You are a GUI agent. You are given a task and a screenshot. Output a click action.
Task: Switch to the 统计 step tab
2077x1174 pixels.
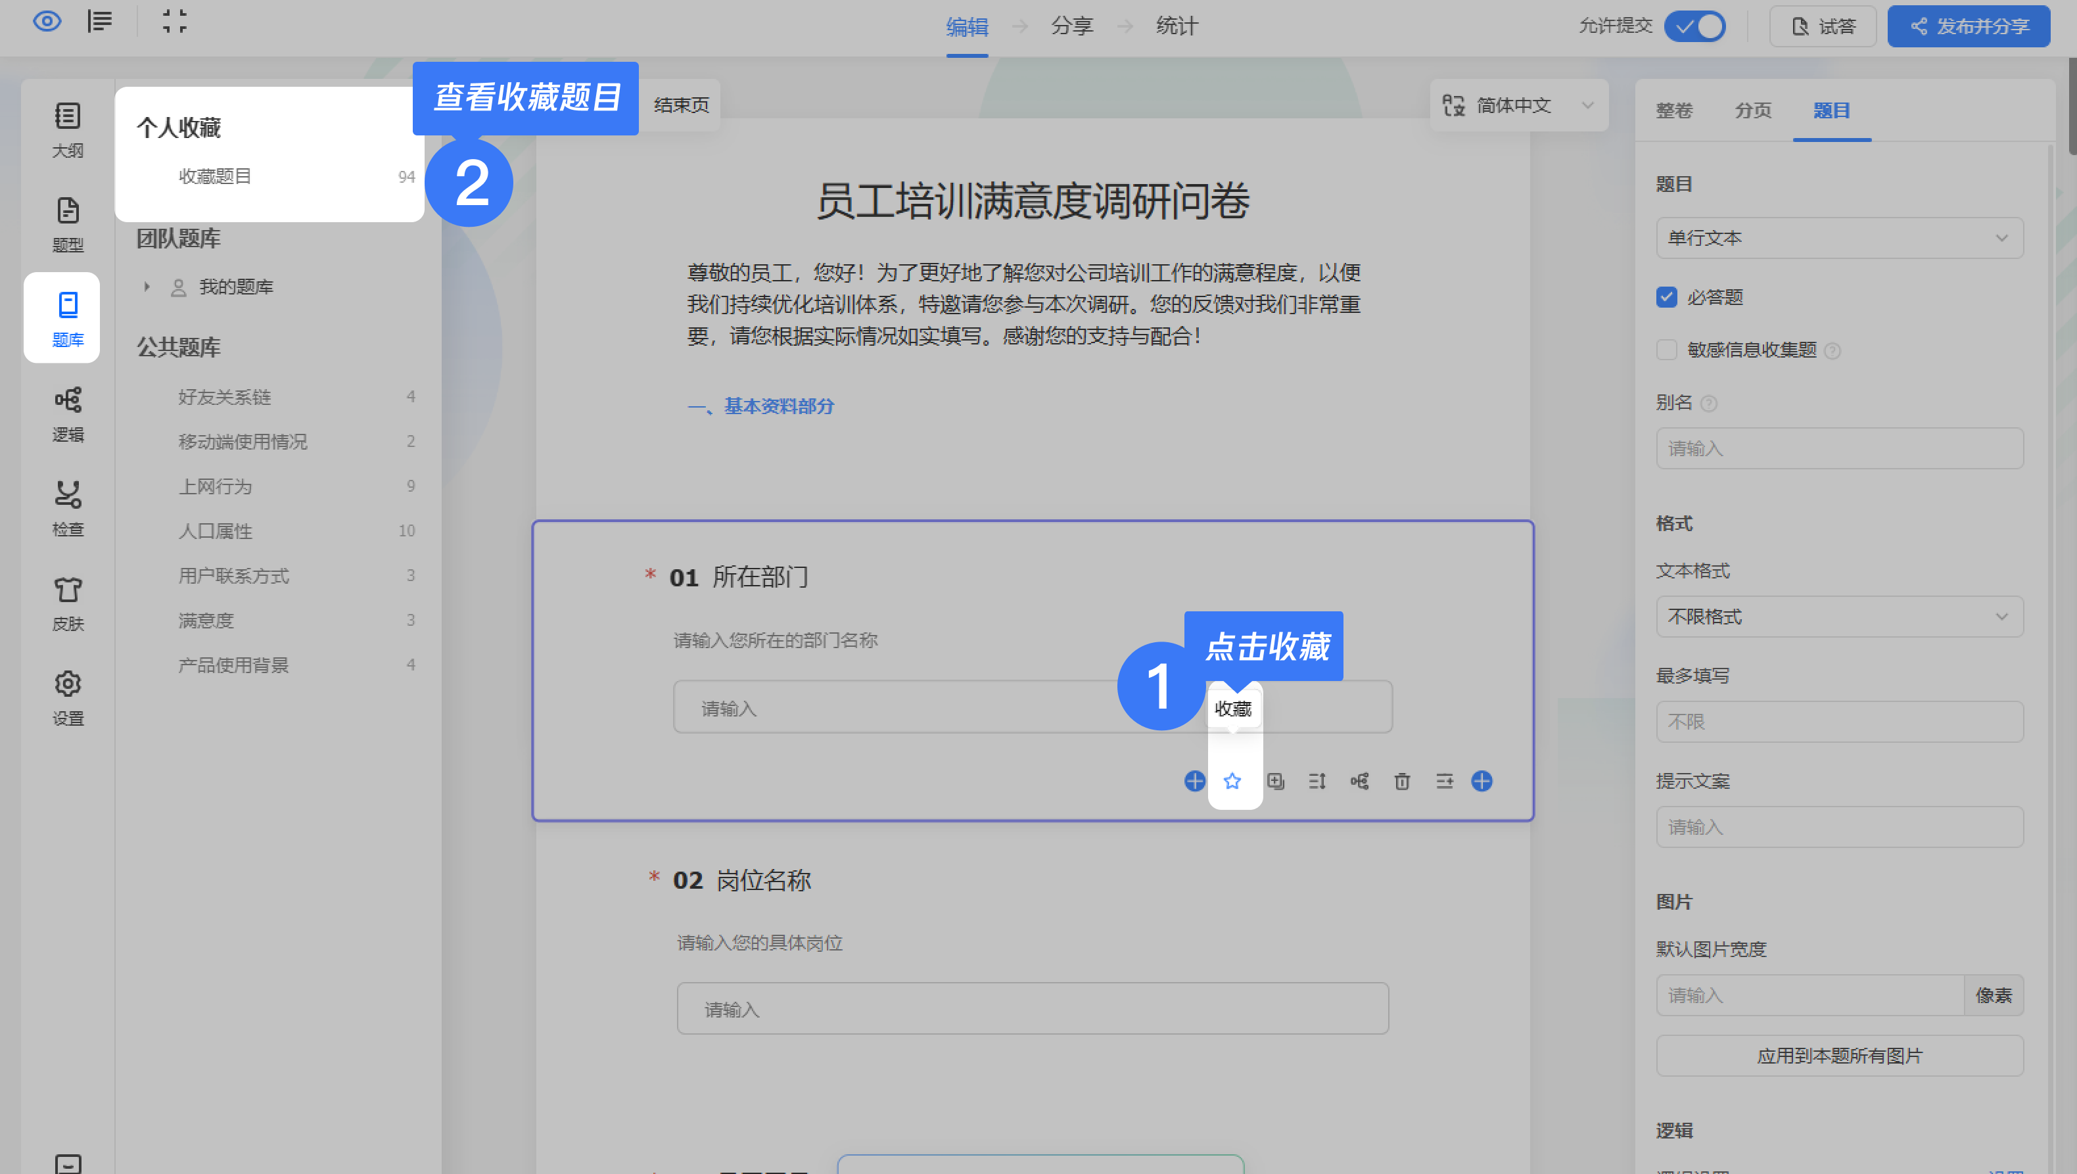(x=1177, y=26)
